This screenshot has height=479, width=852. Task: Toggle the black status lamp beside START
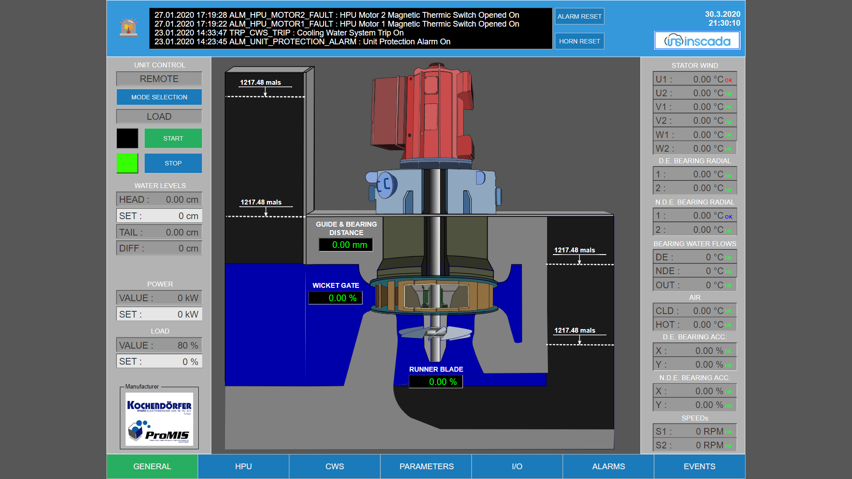point(127,138)
